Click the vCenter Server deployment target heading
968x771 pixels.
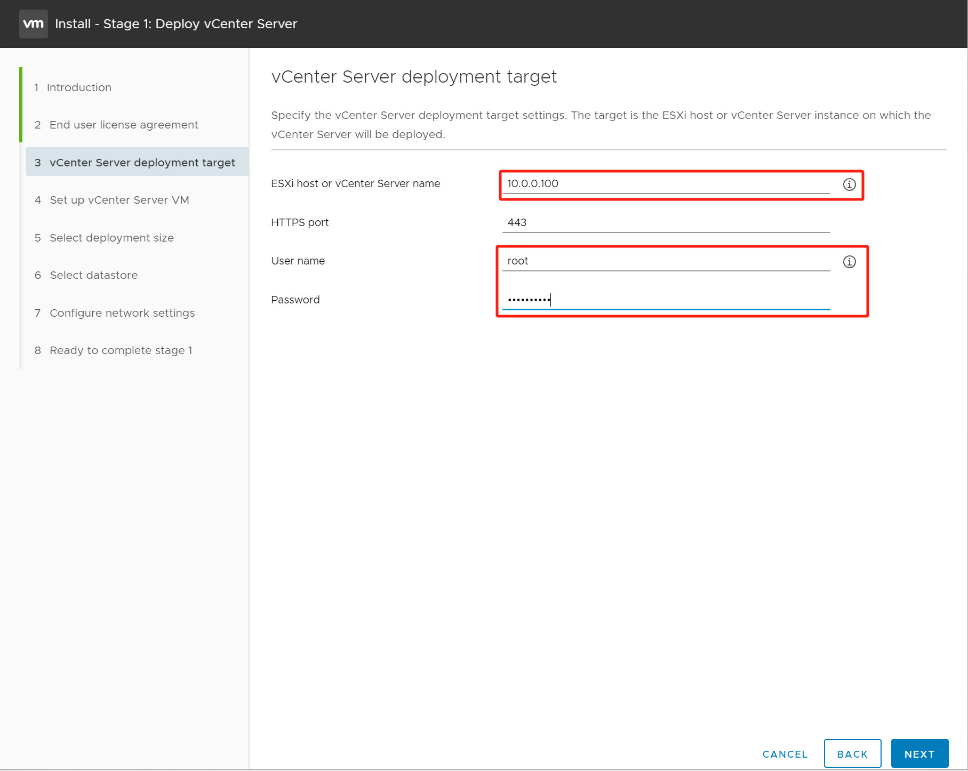coord(414,77)
